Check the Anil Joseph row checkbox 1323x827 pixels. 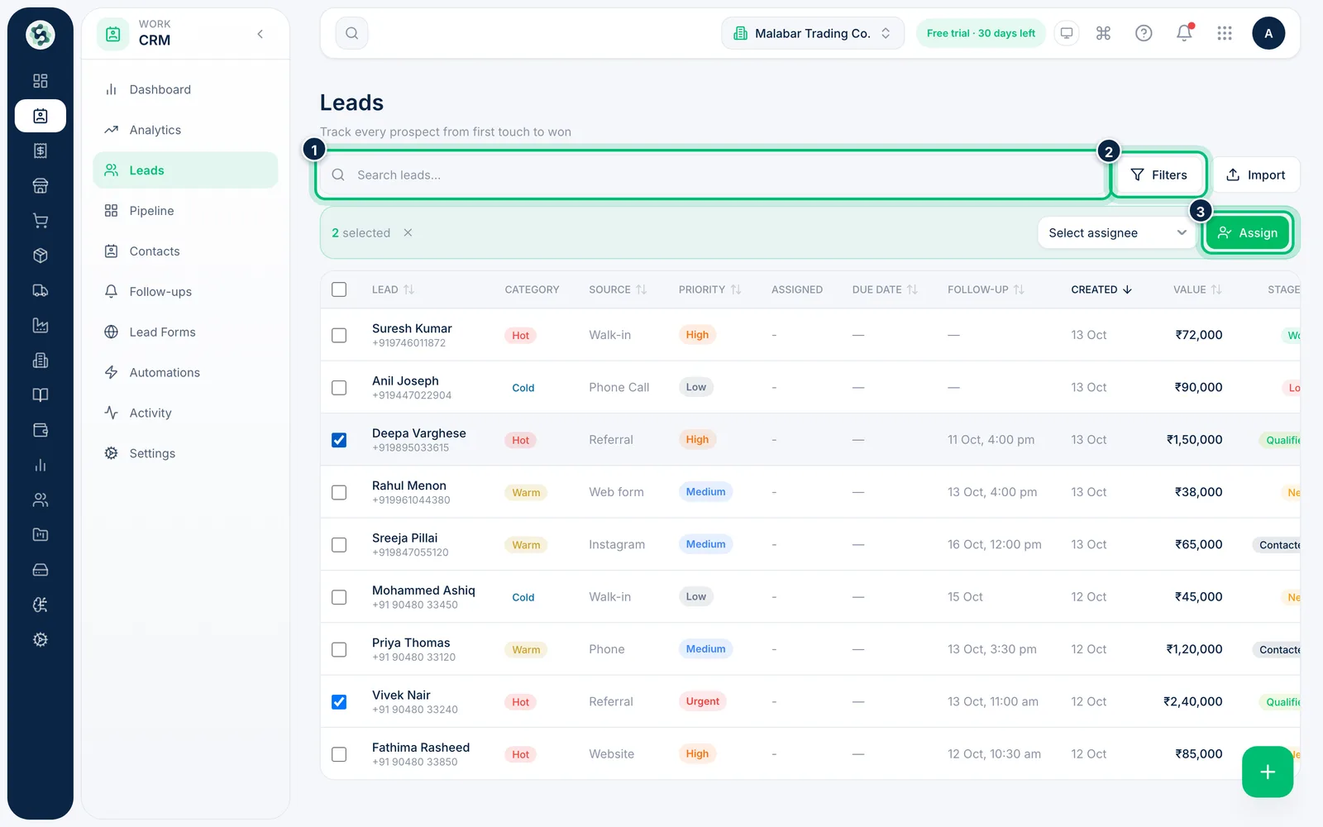pyautogui.click(x=339, y=387)
